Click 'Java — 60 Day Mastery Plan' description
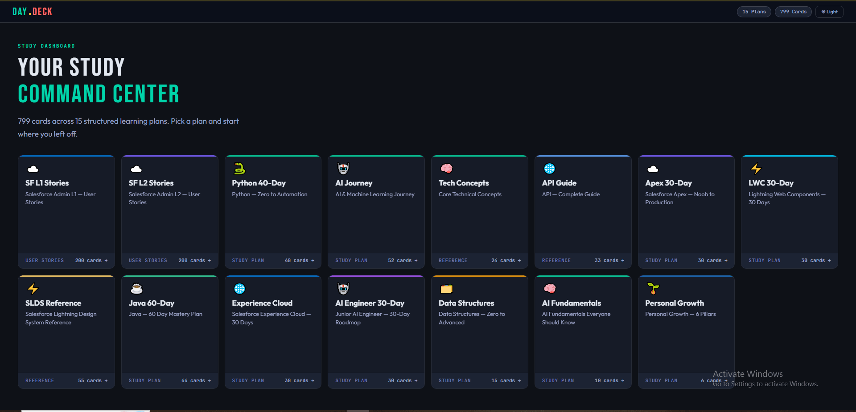 tap(165, 314)
